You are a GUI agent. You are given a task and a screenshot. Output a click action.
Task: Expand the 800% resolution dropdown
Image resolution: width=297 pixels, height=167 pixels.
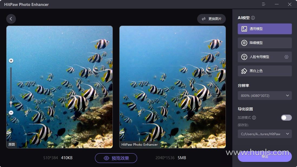click(265, 96)
